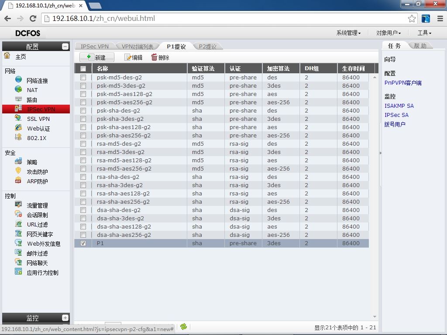The image size is (447, 335).
Task: Open the 系统管理 dropdown menu
Action: [348, 33]
